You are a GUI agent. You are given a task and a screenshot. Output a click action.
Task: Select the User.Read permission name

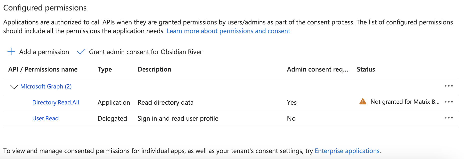coord(45,118)
